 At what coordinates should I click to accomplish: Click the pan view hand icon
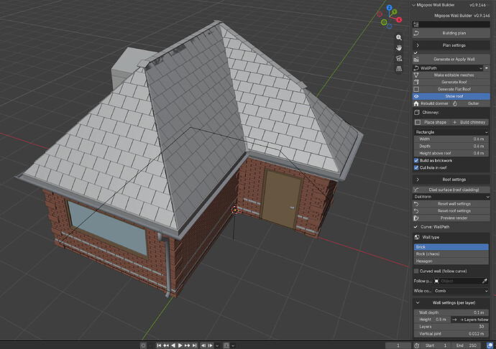coord(399,47)
